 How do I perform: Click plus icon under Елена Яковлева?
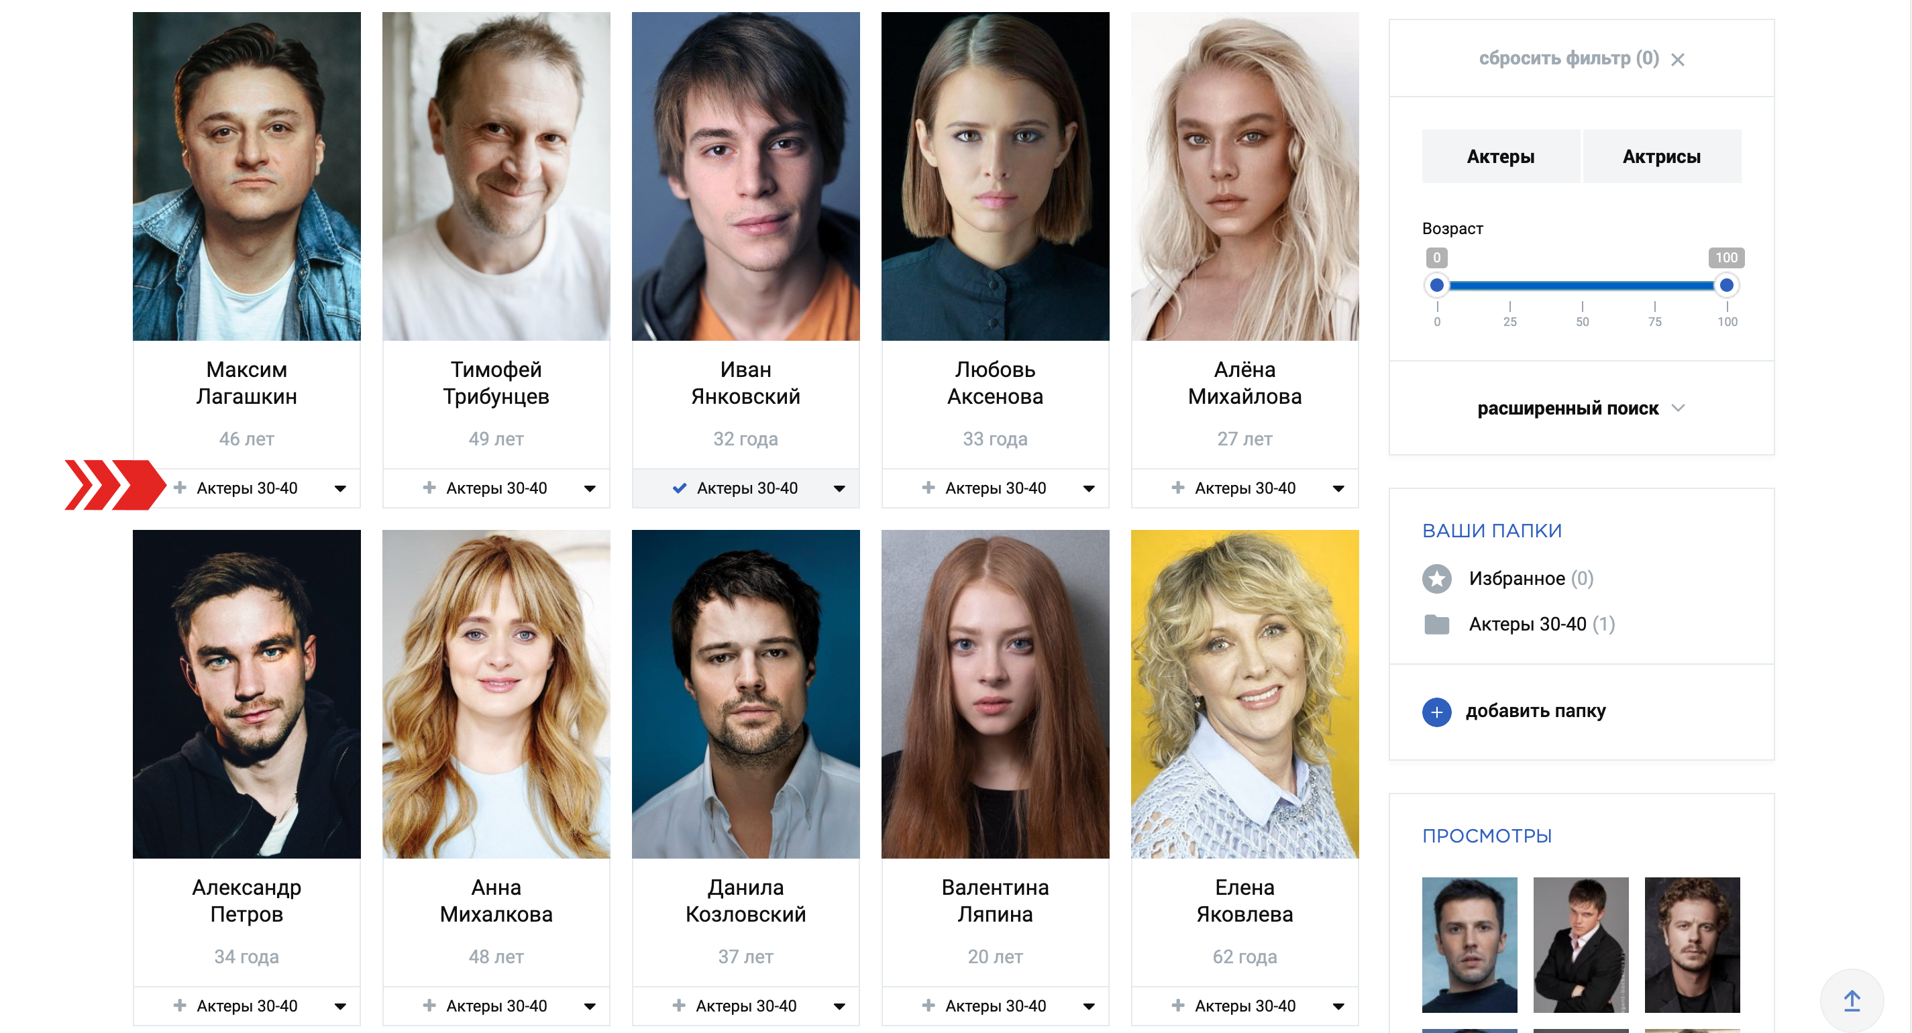click(1177, 1005)
